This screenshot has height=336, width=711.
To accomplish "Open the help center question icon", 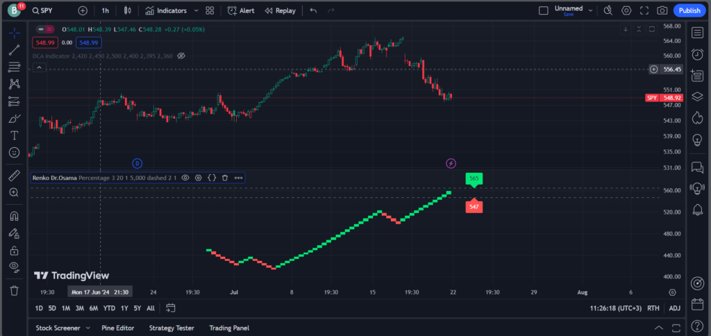I will (697, 326).
